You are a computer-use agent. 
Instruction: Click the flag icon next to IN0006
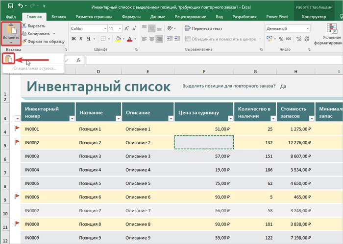[17, 197]
